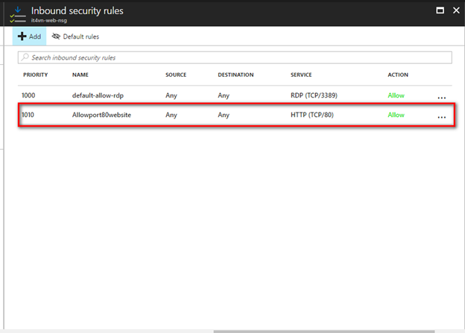Maximize the Inbound security rules blade
This screenshot has height=333, width=465.
tap(440, 10)
